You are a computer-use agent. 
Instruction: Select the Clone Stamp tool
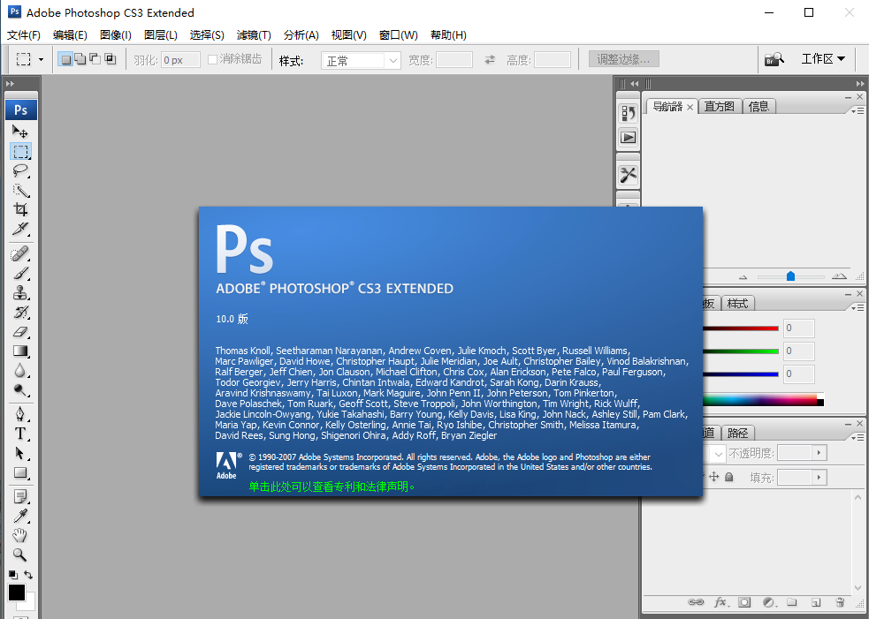coord(20,293)
